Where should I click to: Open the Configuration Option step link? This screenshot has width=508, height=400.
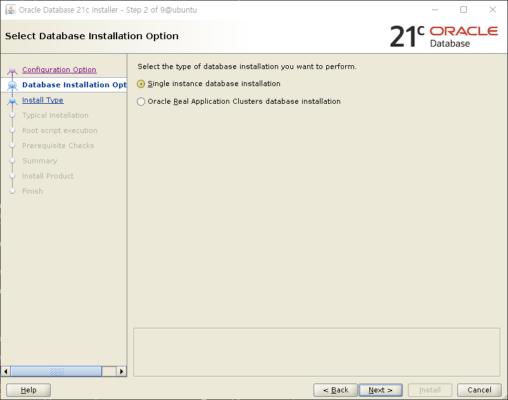59,70
